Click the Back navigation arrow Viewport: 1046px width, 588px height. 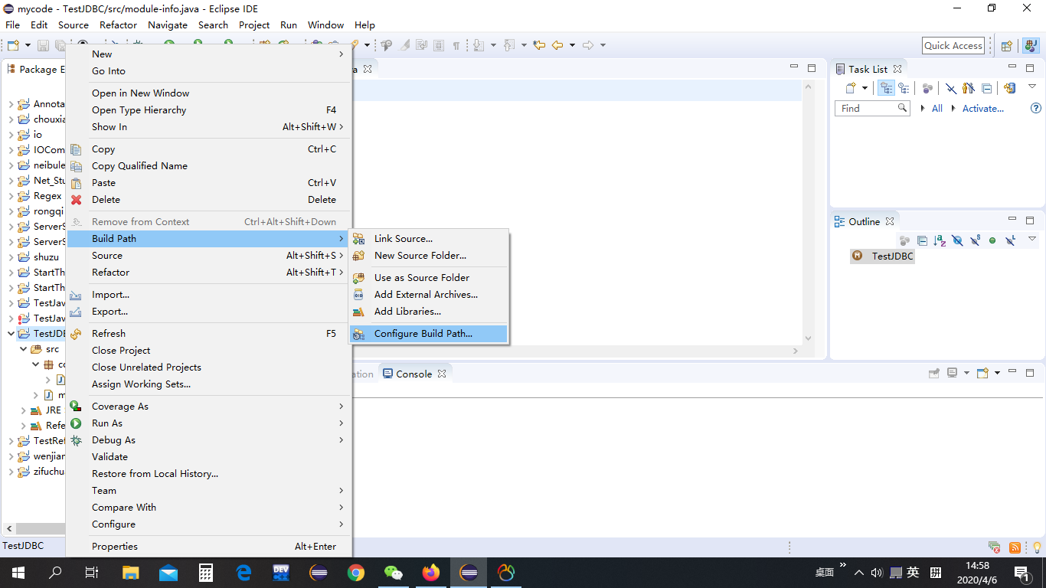(557, 45)
